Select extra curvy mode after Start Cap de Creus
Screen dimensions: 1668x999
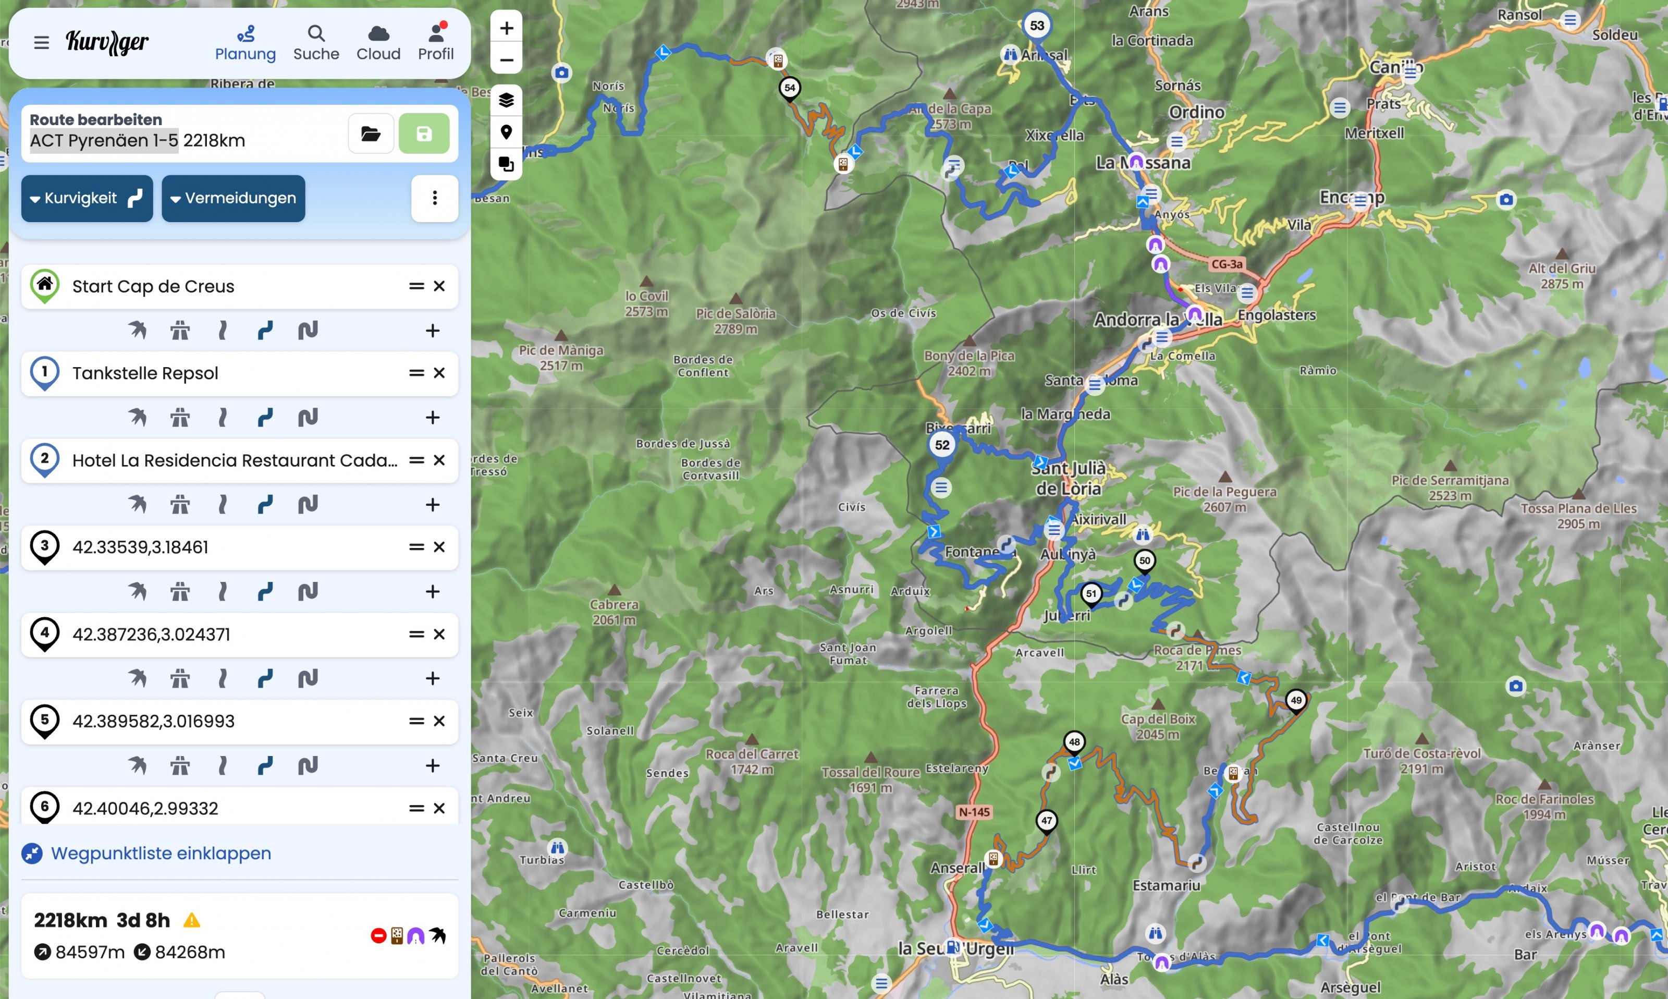(308, 331)
